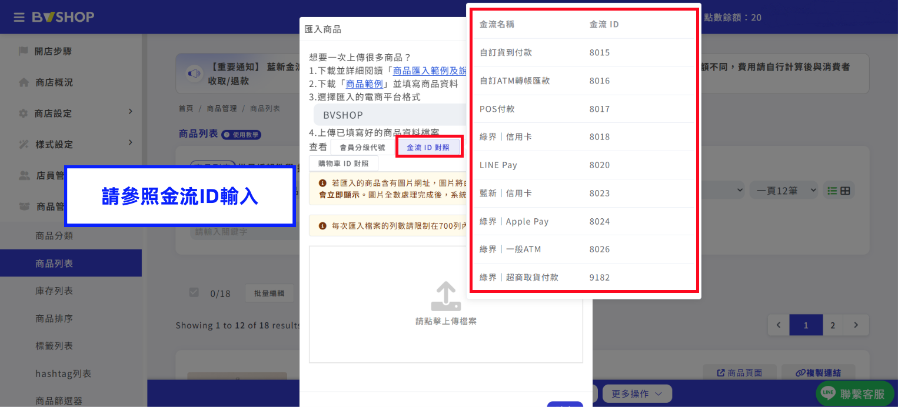Open hashtag列表 sidebar item
This screenshot has width=898, height=407.
63,373
